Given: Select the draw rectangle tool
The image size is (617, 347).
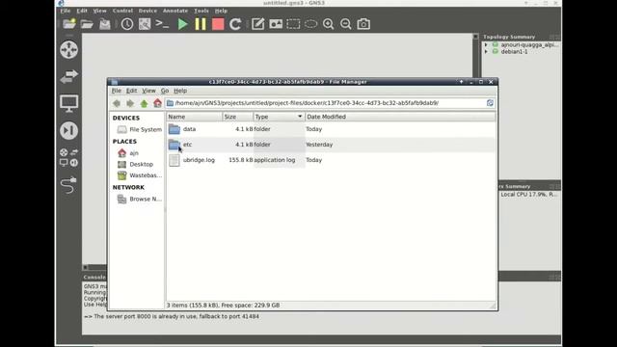Looking at the screenshot, I should [293, 24].
